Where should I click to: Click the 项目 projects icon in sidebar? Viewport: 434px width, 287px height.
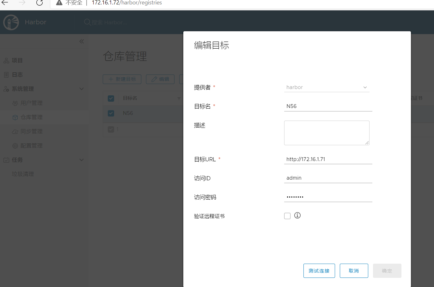6,61
